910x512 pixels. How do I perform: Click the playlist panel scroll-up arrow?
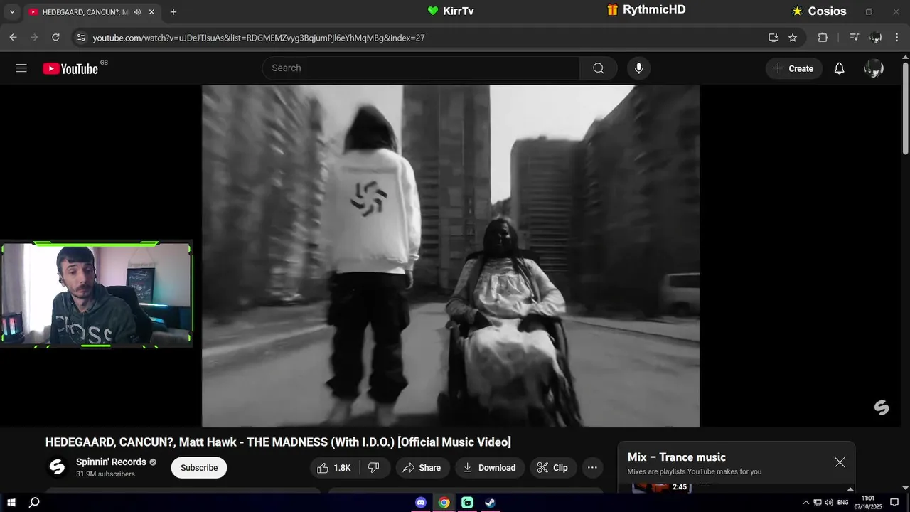(x=850, y=489)
